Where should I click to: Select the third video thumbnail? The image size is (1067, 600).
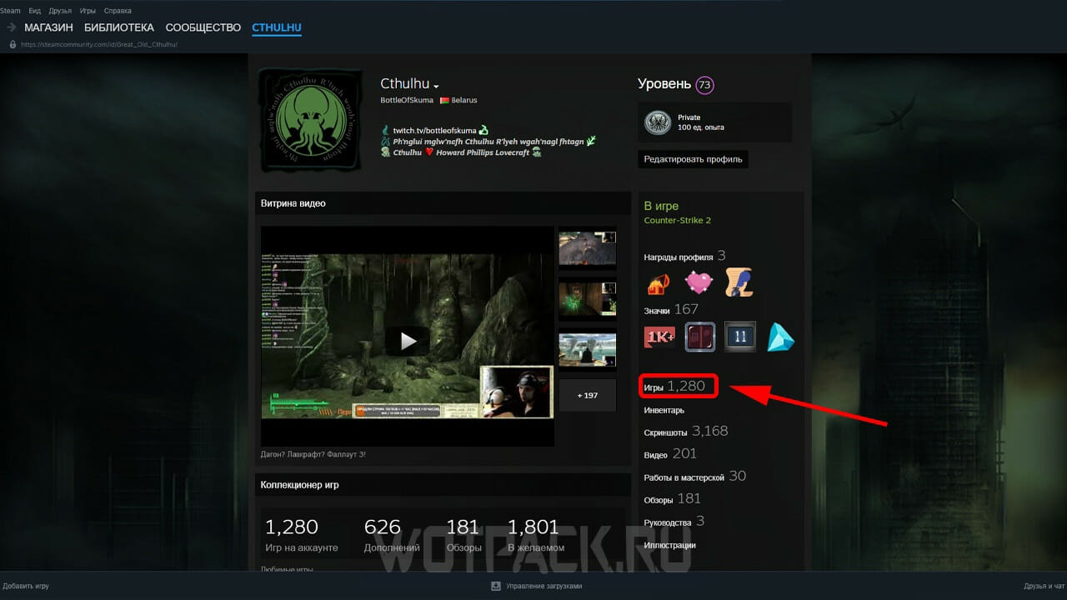588,349
